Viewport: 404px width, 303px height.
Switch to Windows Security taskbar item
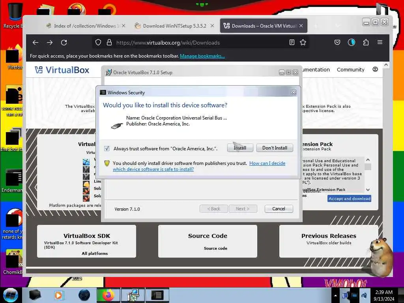[x=157, y=295]
